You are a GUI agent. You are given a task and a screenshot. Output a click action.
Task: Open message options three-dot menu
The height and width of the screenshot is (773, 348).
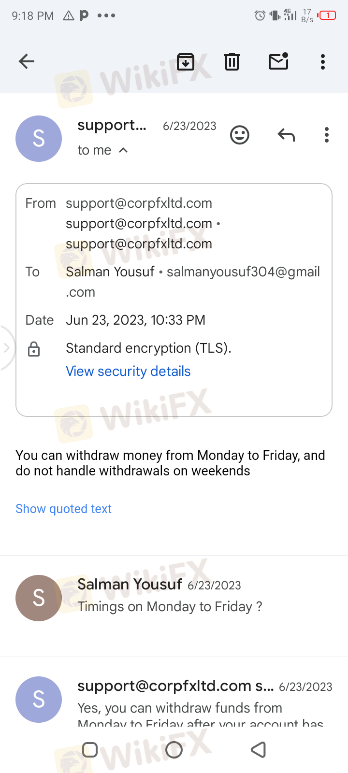[327, 135]
